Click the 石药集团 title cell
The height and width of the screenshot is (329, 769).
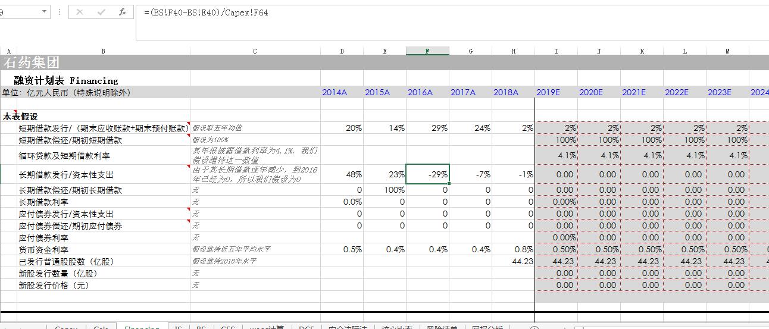pyautogui.click(x=31, y=62)
